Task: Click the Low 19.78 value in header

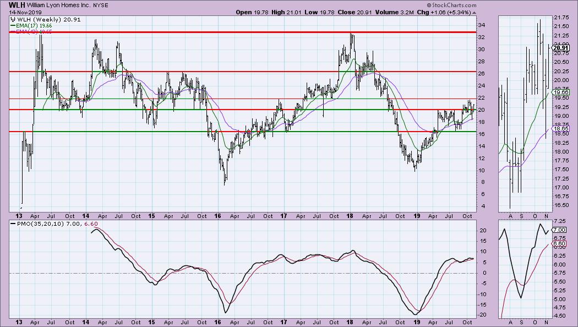Action: click(x=319, y=12)
